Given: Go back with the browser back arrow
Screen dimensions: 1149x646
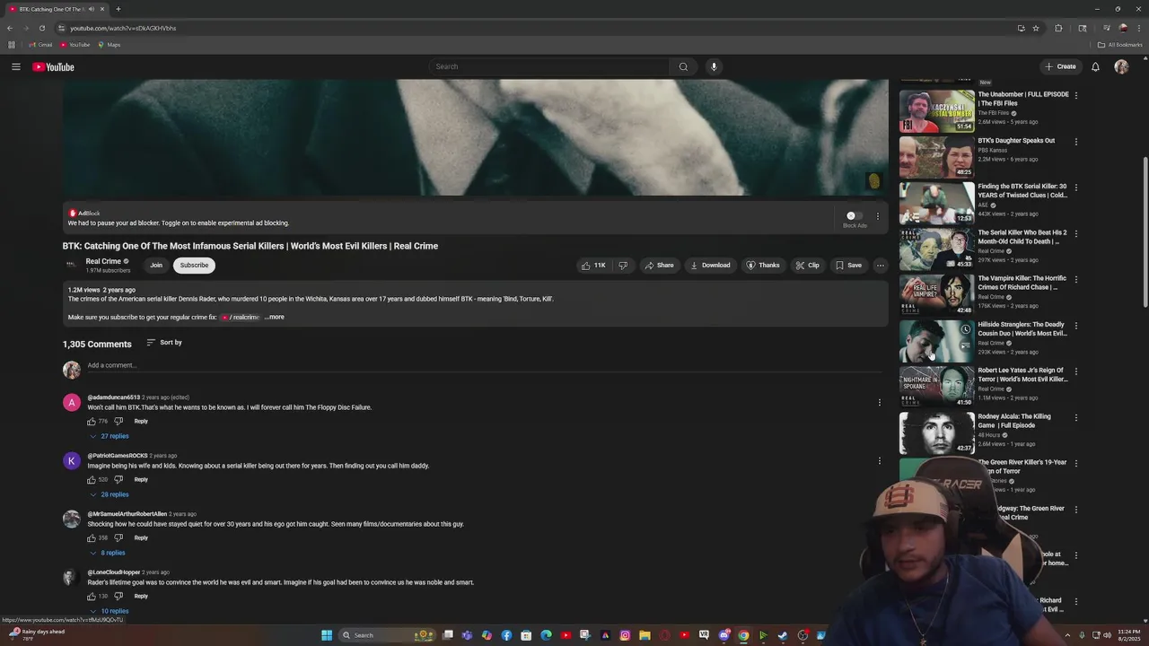Looking at the screenshot, I should point(10,28).
